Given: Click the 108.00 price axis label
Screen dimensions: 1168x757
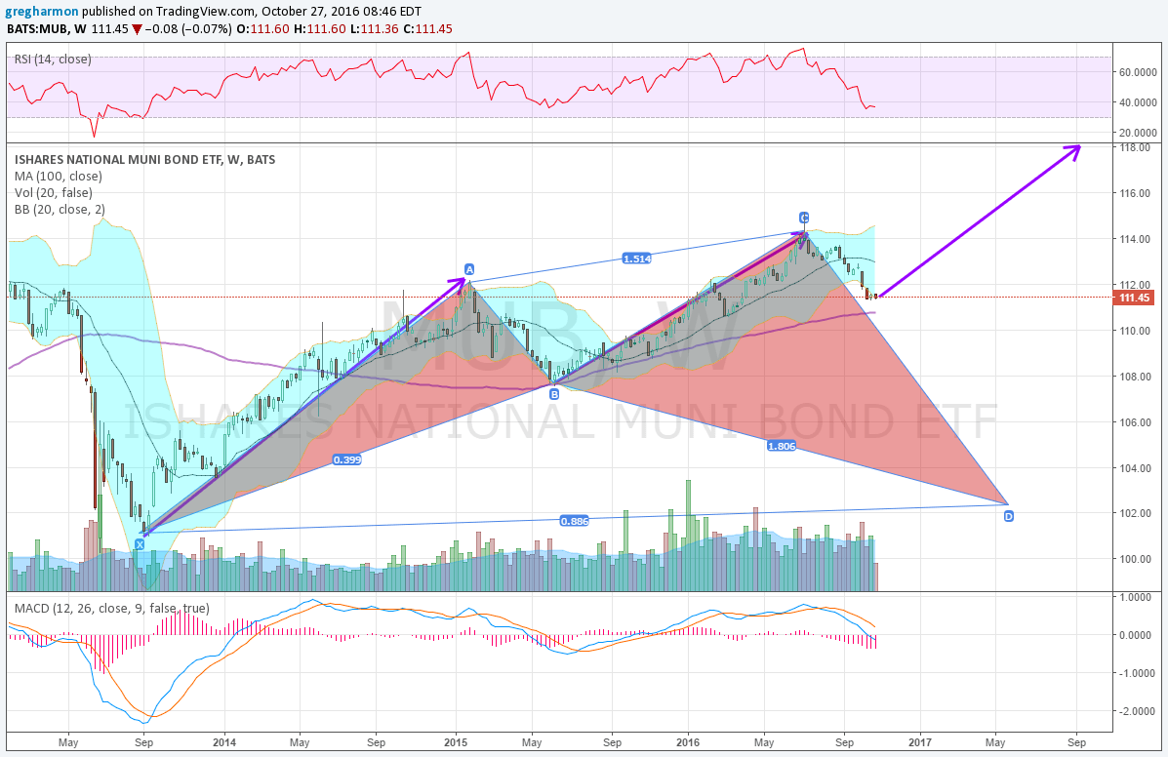Looking at the screenshot, I should (x=1134, y=377).
